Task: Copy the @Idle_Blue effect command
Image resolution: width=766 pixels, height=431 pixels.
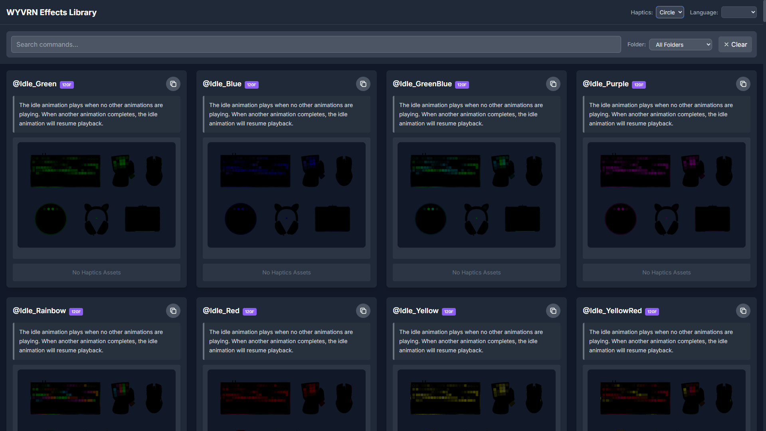Action: (363, 84)
